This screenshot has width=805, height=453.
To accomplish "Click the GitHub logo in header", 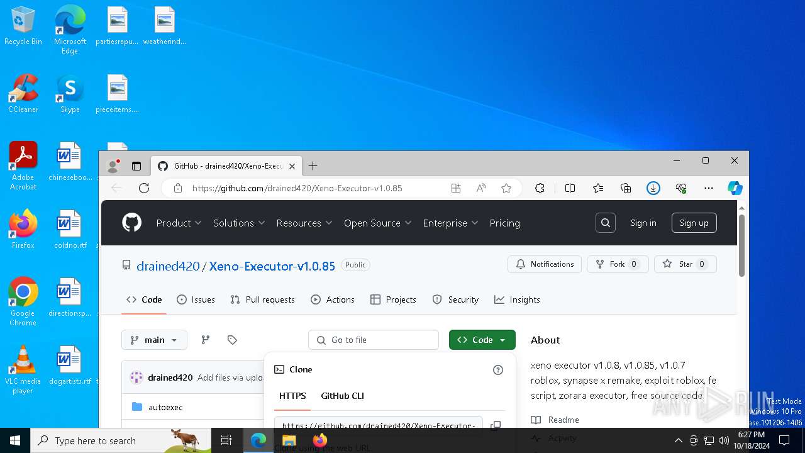I will coord(131,223).
